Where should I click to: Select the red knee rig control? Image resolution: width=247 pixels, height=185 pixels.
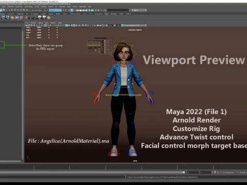tap(117, 124)
